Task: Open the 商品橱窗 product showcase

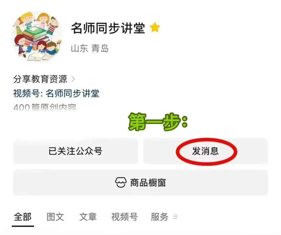Action: [140, 182]
